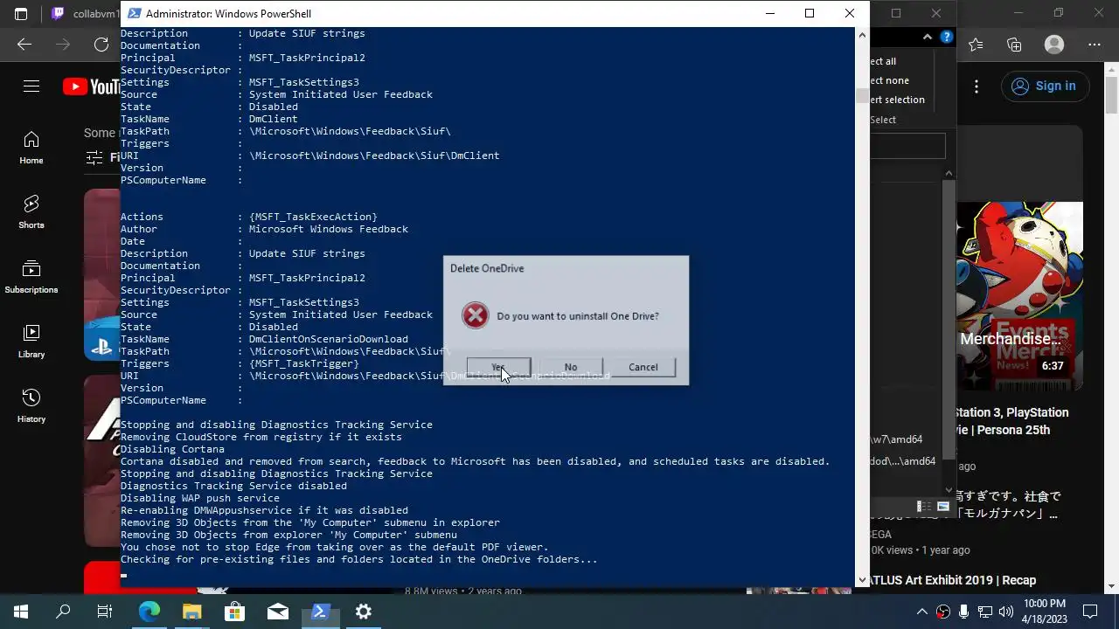The height and width of the screenshot is (629, 1119).
Task: Click the YouTube logo
Action: point(92,86)
